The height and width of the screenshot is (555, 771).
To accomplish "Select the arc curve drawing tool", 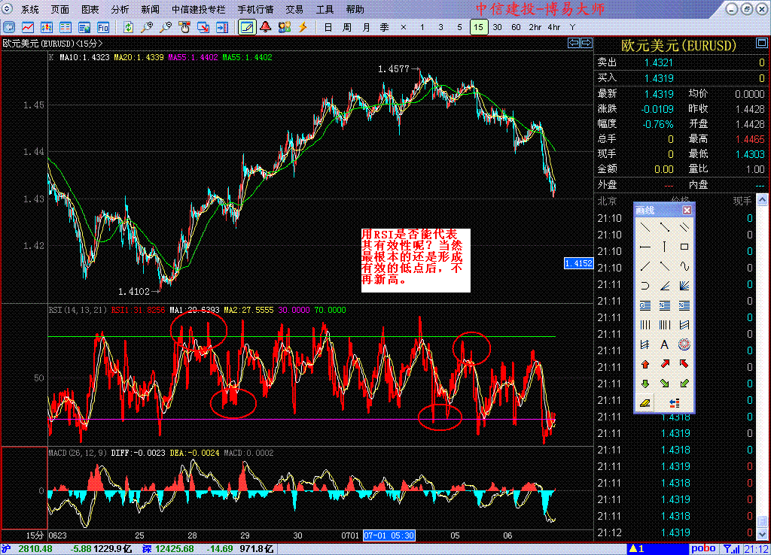I will tap(645, 286).
